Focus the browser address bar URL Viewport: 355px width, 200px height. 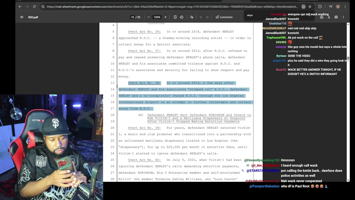(x=172, y=7)
